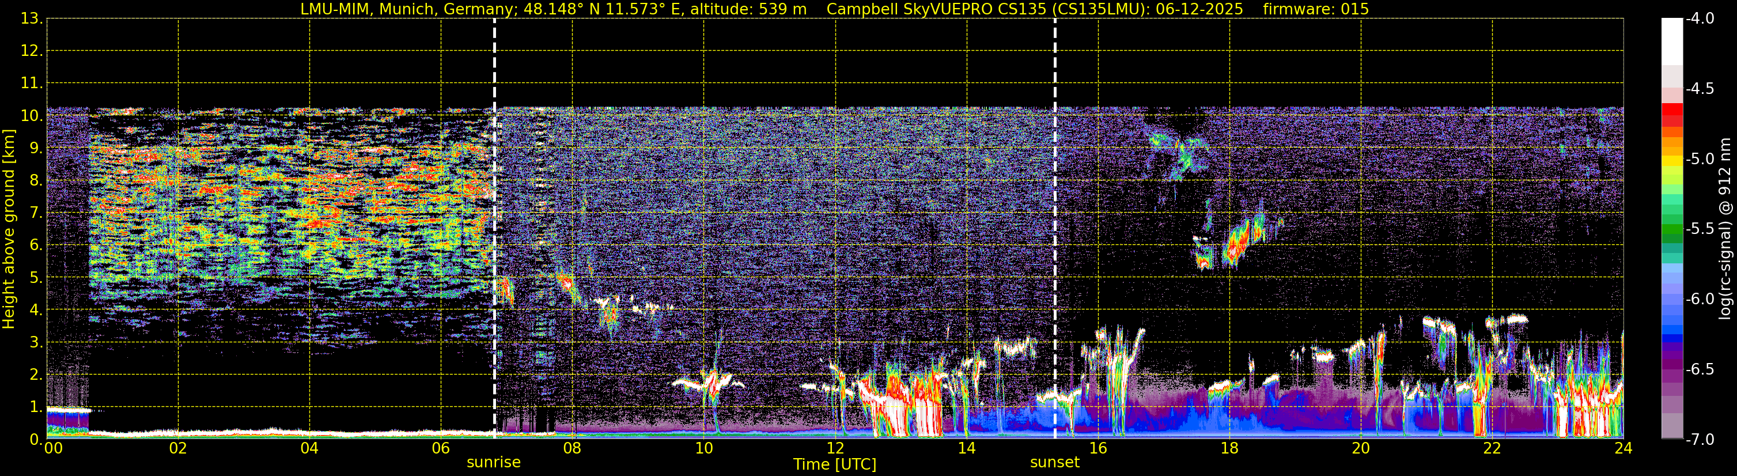Click the white segment at the colorbar top

1671,42
